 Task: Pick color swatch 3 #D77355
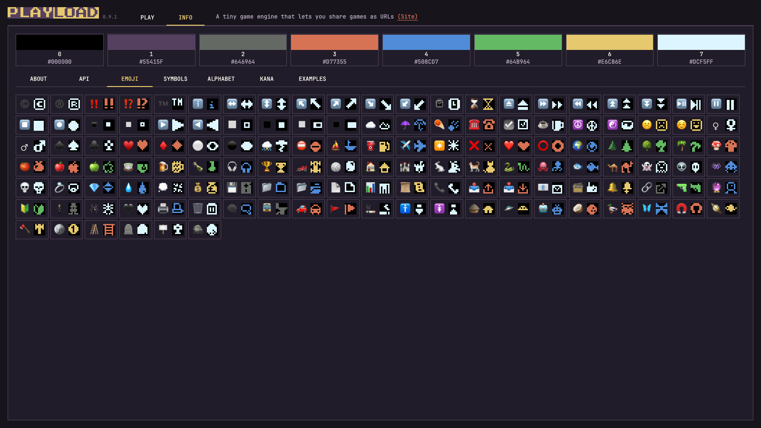point(334,50)
